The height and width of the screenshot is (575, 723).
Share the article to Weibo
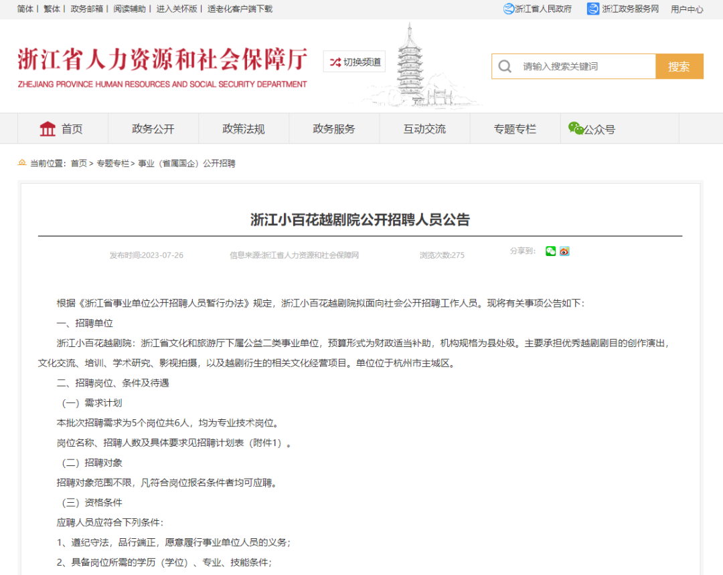point(563,251)
